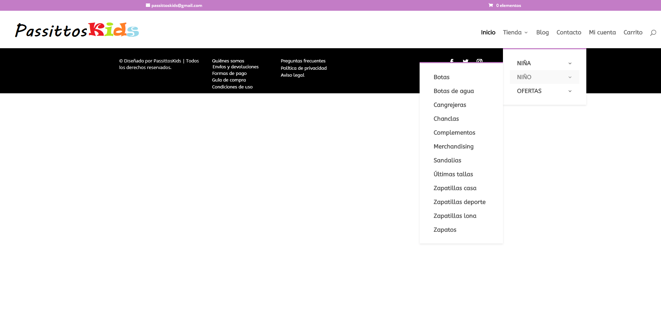Choose Botas in the submenu

441,77
